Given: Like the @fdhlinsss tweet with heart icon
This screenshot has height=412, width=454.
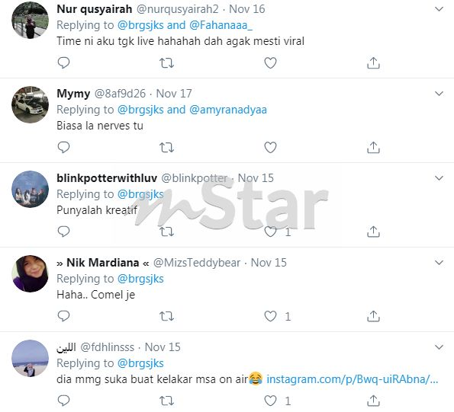Looking at the screenshot, I should [270, 401].
